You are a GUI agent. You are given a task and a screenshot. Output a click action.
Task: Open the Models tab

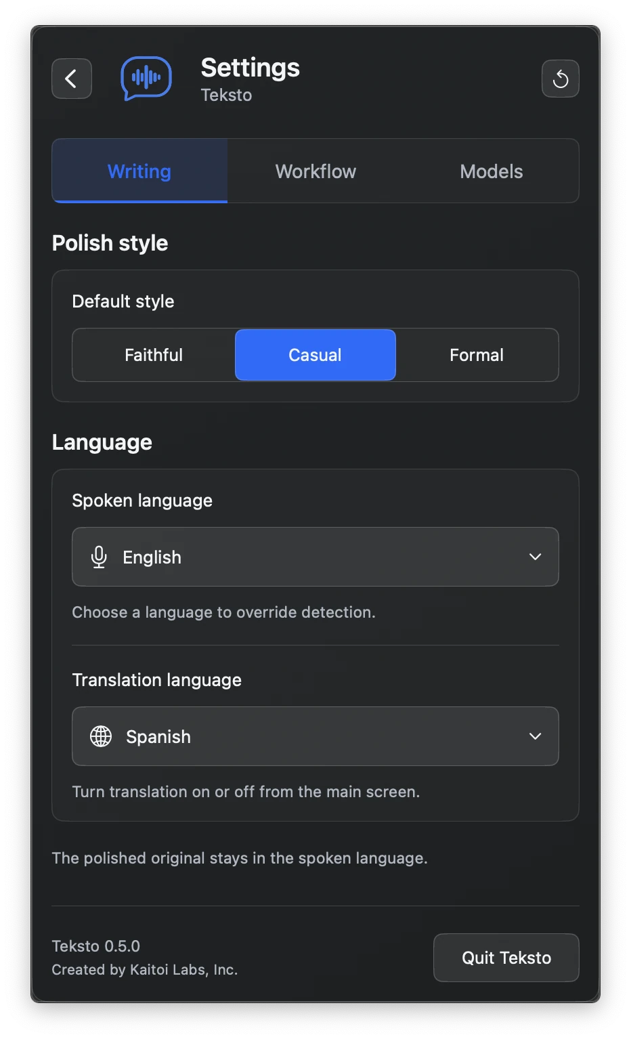pos(492,171)
